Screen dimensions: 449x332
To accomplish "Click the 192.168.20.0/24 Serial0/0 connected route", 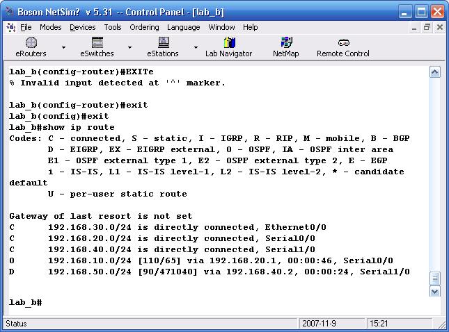I will [162, 238].
